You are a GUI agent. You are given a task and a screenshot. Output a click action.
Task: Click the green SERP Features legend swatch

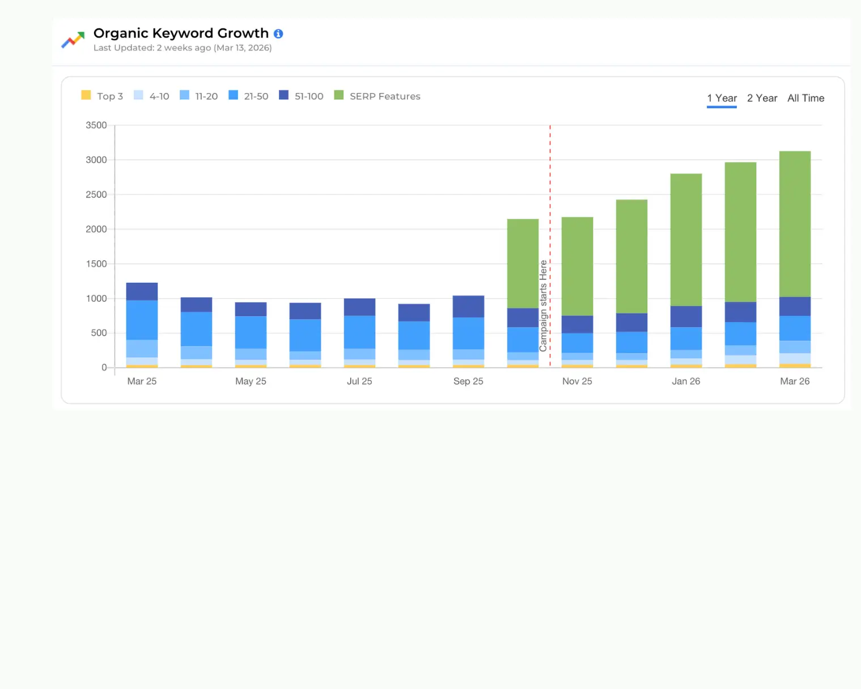(x=338, y=95)
